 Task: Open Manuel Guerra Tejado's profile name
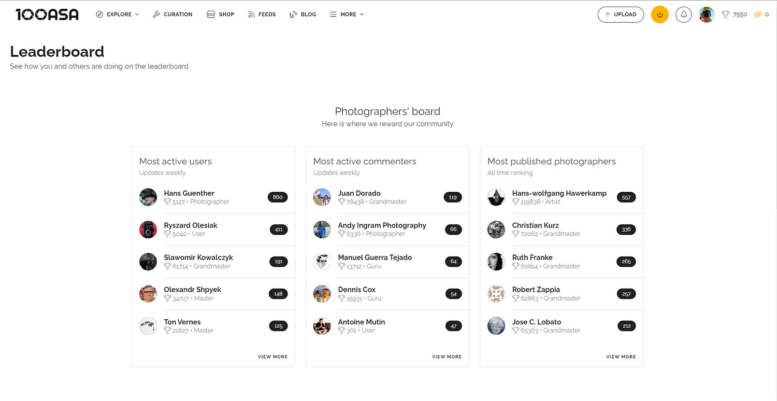[x=375, y=257]
